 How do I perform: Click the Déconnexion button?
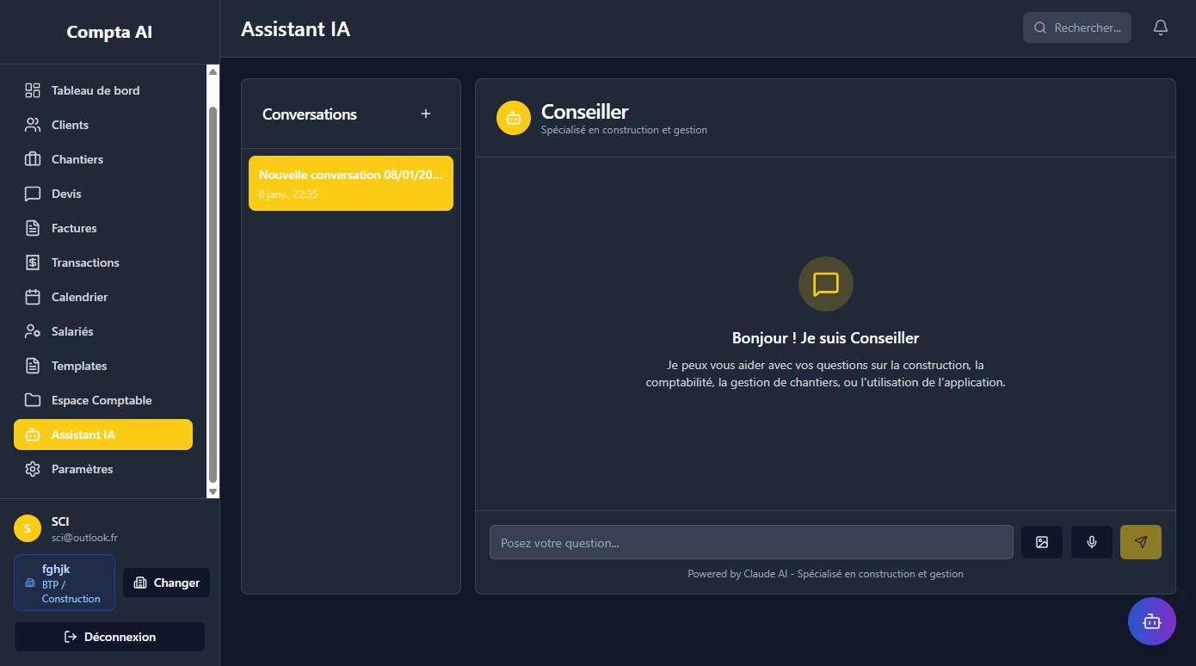[x=108, y=636]
